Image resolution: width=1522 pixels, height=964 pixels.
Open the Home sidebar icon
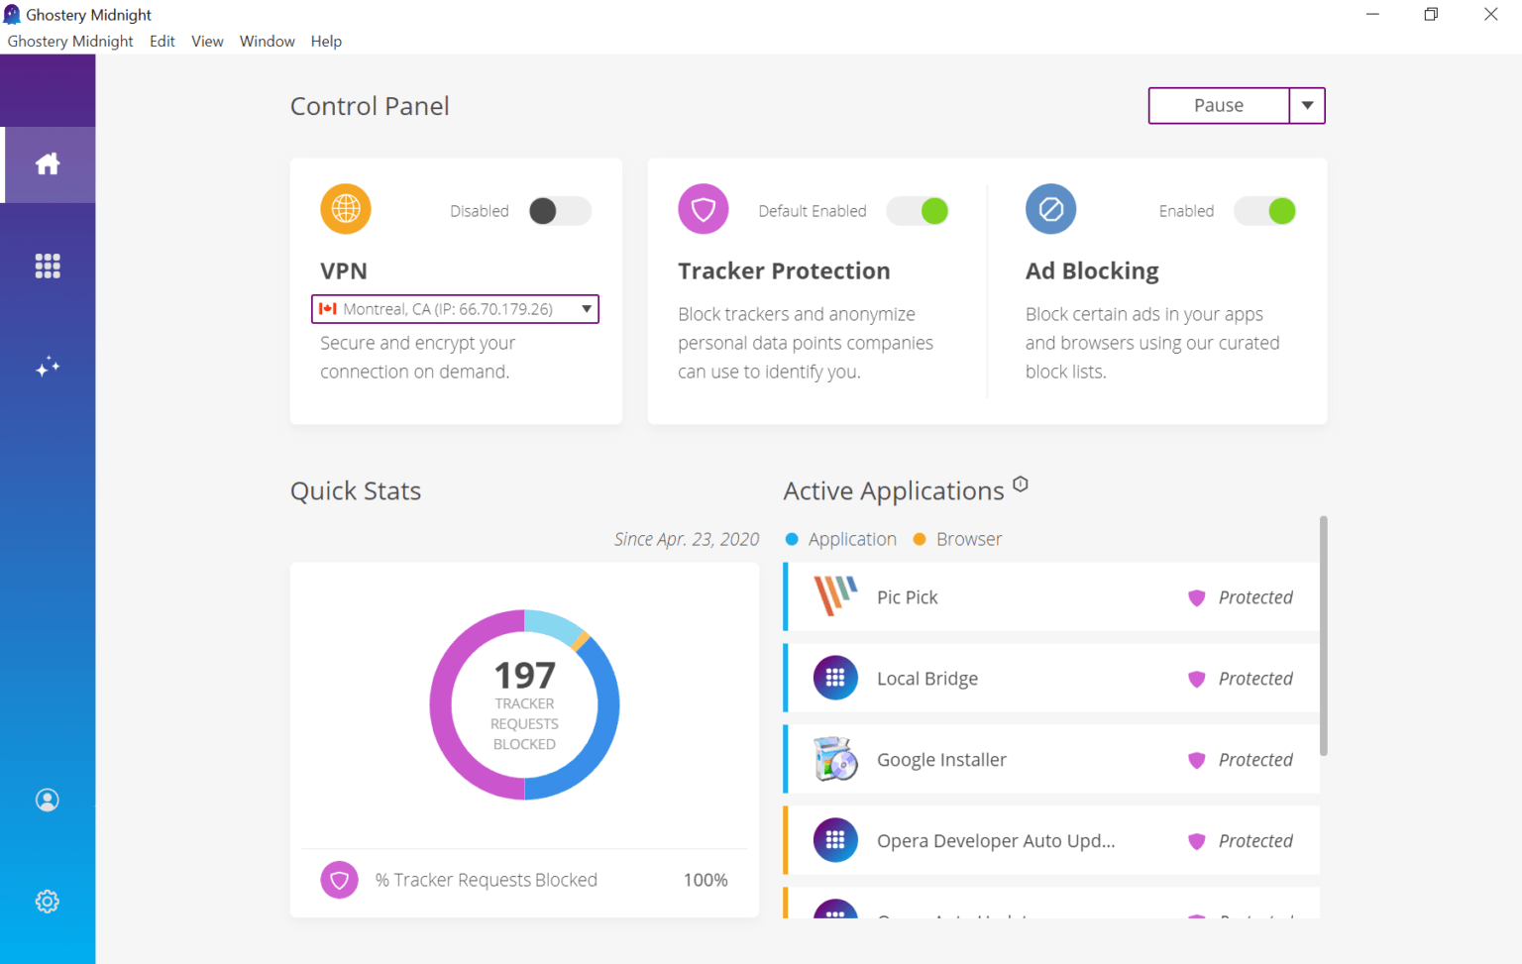[x=48, y=164]
